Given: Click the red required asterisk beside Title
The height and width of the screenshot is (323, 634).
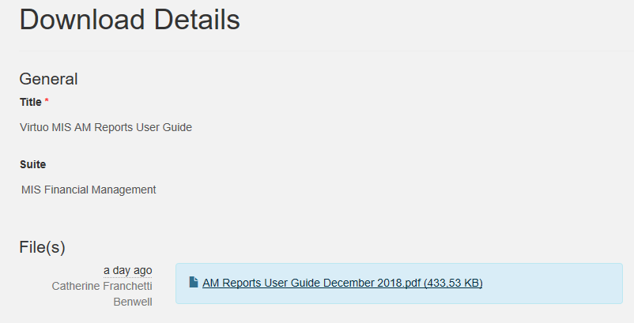Looking at the screenshot, I should tap(47, 100).
